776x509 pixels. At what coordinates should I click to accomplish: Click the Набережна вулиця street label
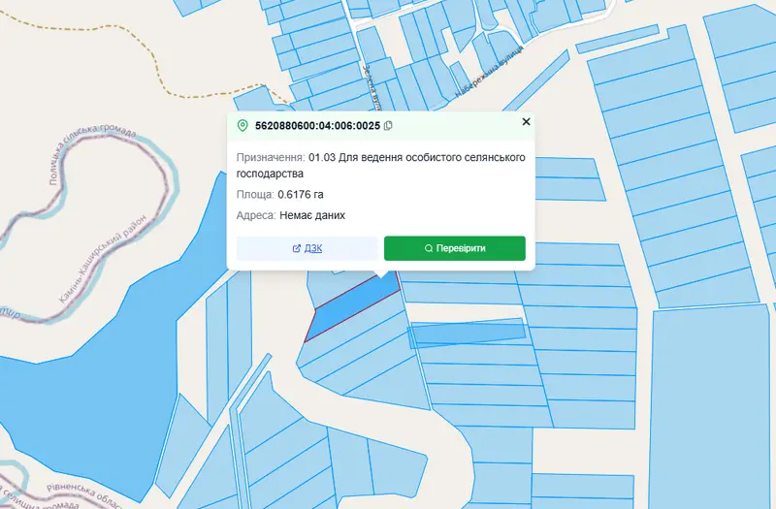[x=489, y=71]
